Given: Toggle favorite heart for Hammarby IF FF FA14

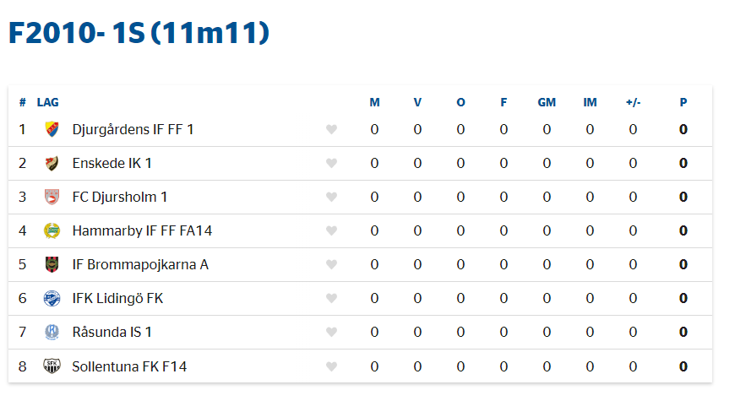Looking at the screenshot, I should (x=331, y=230).
